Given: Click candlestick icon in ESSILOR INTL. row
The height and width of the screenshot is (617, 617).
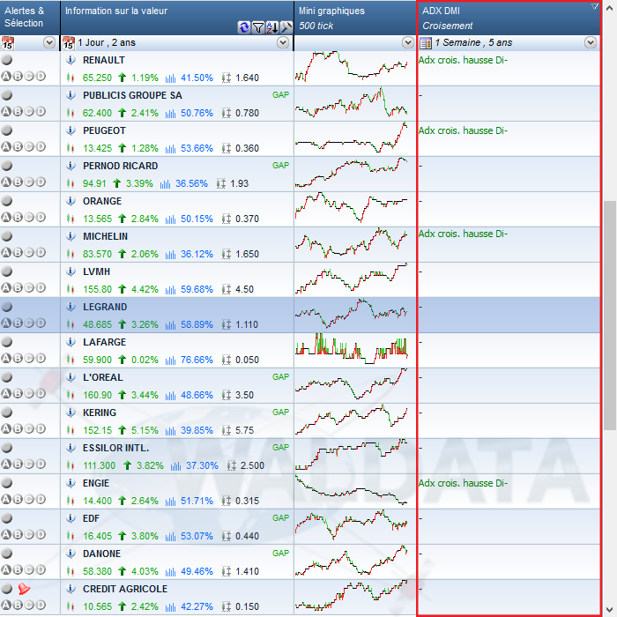Looking at the screenshot, I should click(x=71, y=465).
